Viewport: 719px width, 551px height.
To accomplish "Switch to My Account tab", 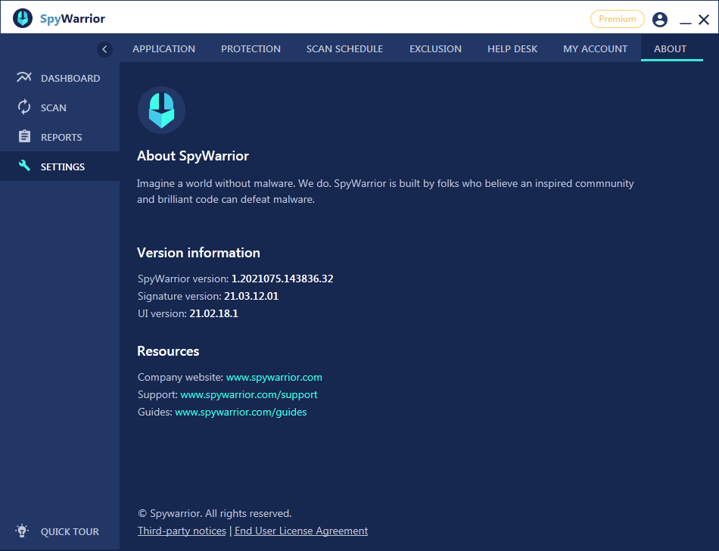I will tap(595, 48).
